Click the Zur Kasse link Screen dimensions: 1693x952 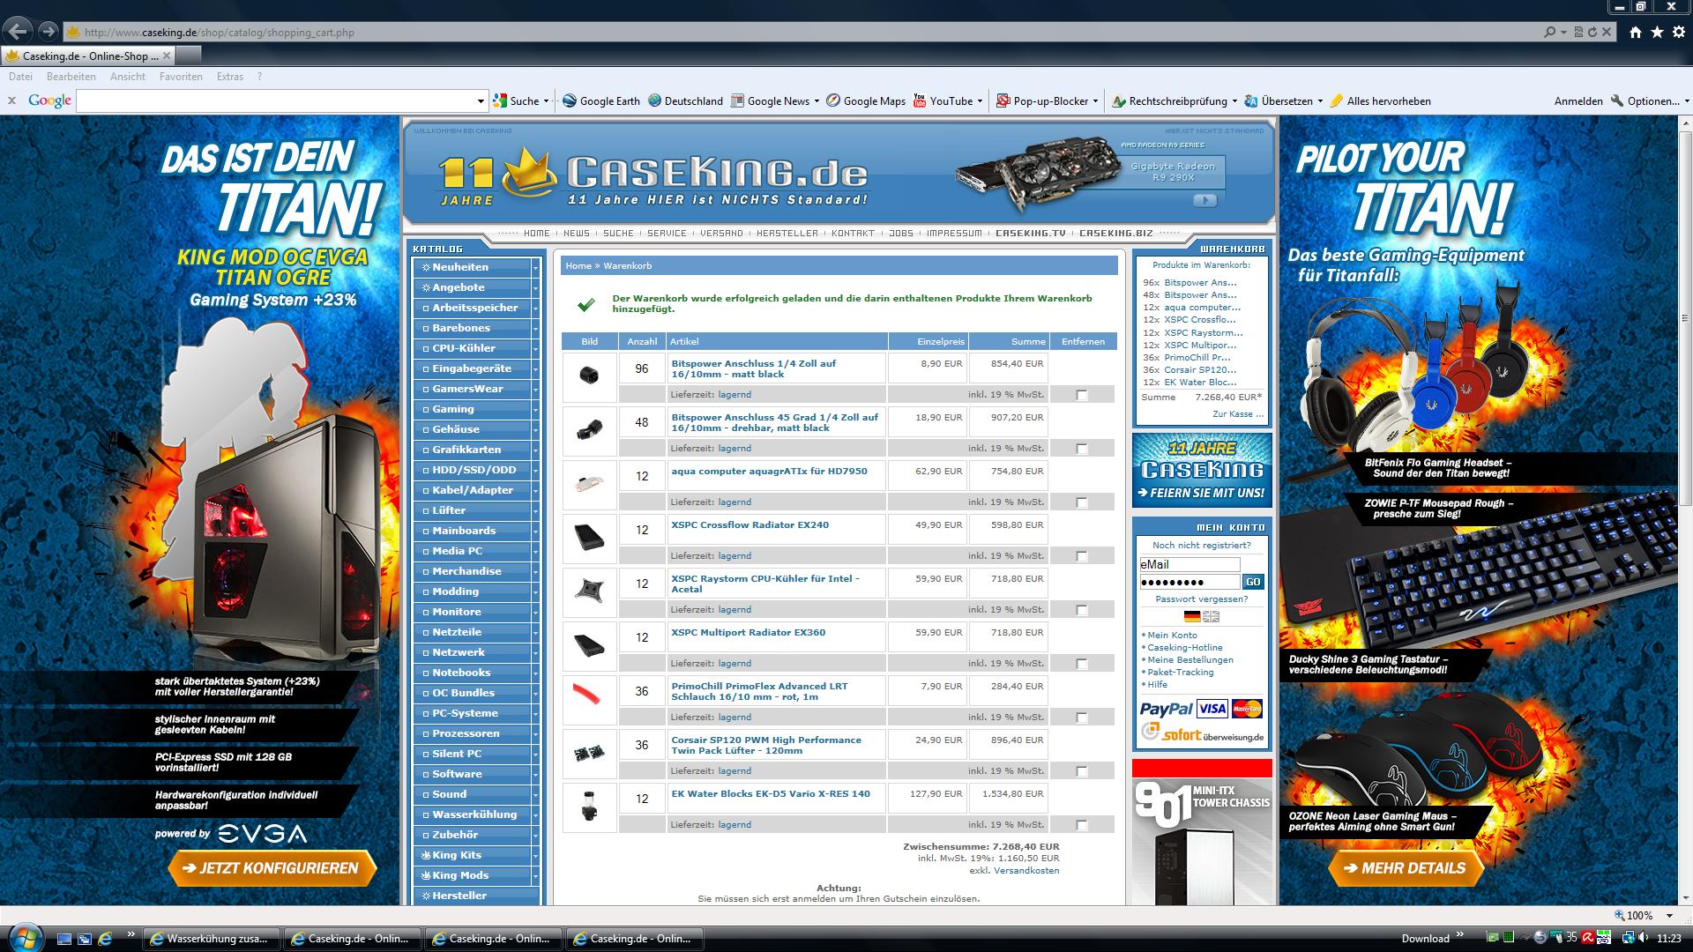click(x=1237, y=413)
